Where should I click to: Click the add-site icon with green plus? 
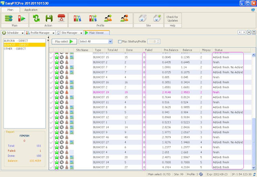(x=157, y=18)
